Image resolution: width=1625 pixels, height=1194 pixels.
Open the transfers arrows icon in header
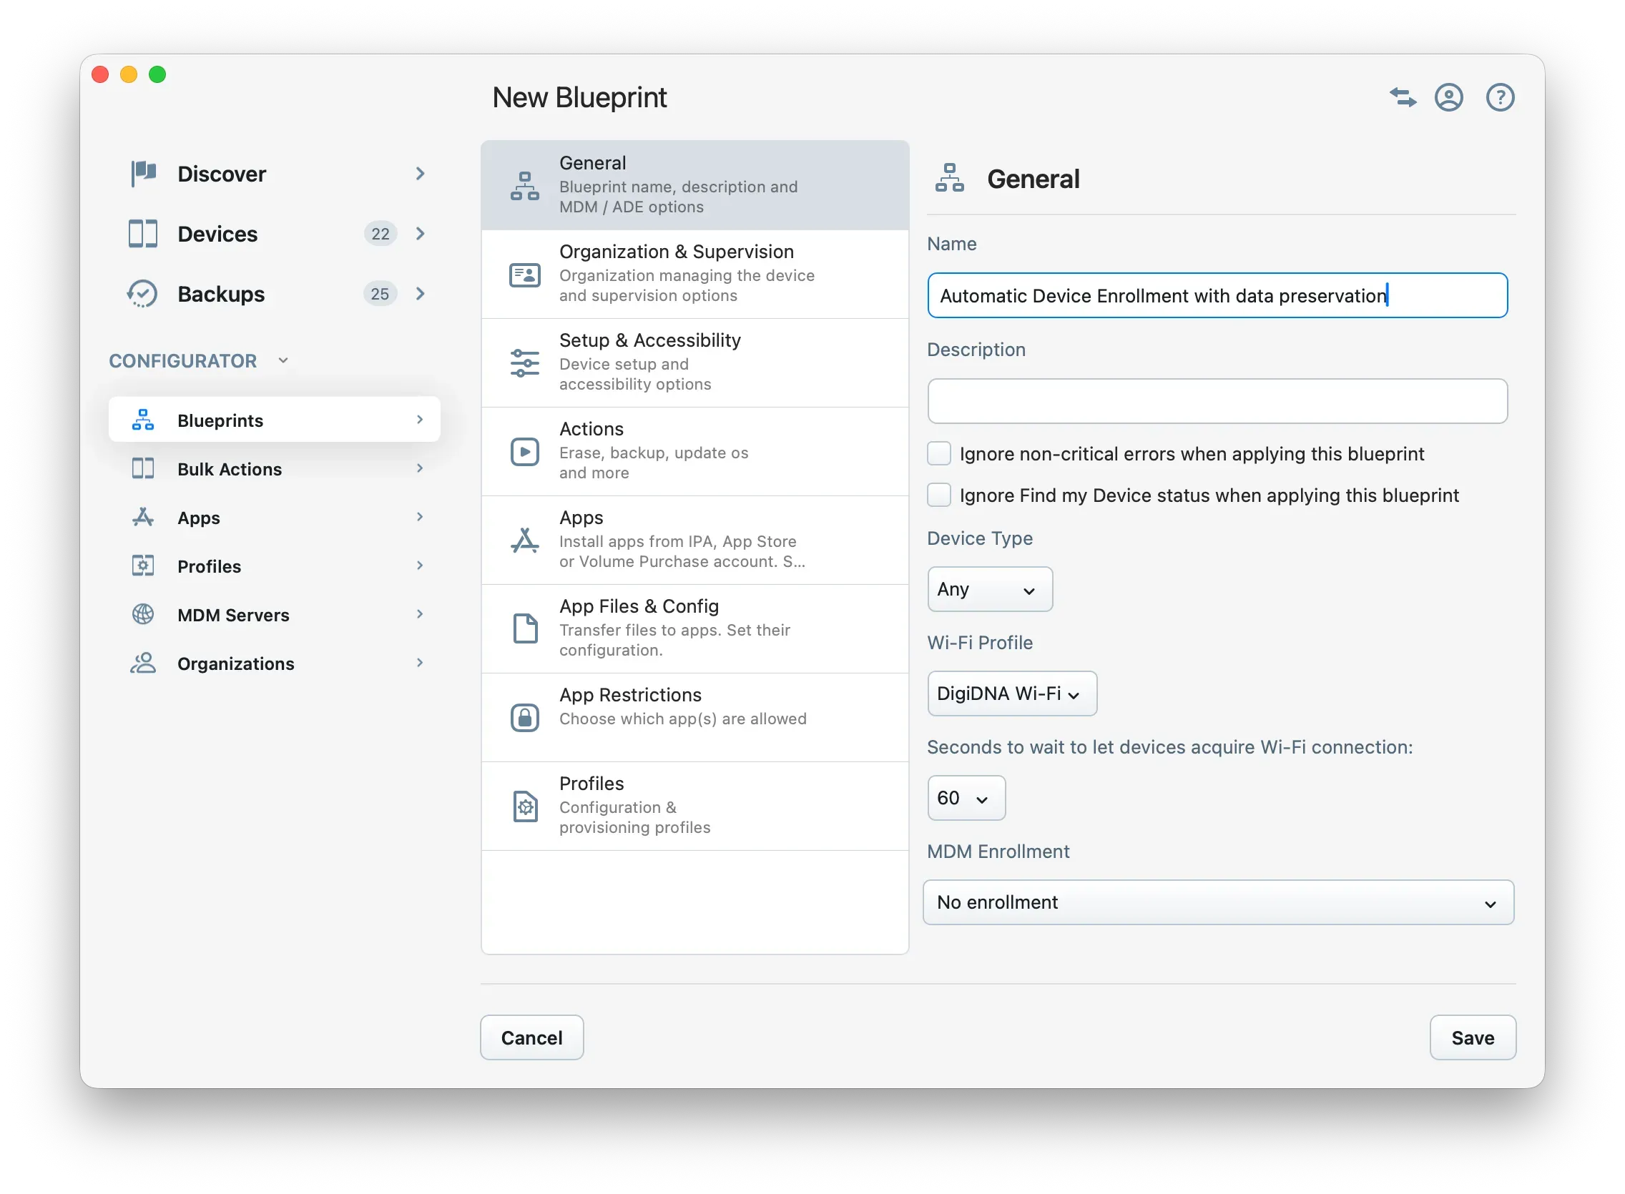[1403, 97]
